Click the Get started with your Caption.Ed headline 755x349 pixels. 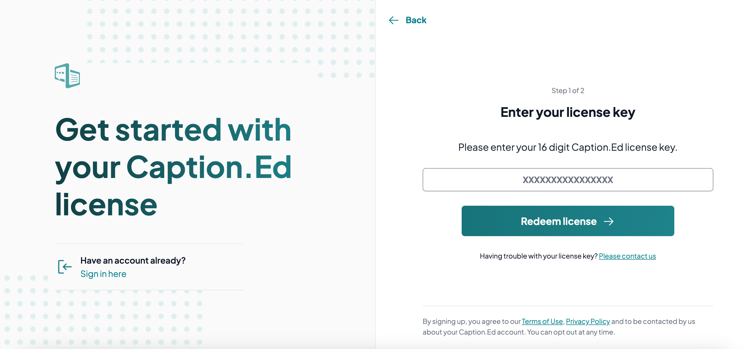pyautogui.click(x=173, y=167)
